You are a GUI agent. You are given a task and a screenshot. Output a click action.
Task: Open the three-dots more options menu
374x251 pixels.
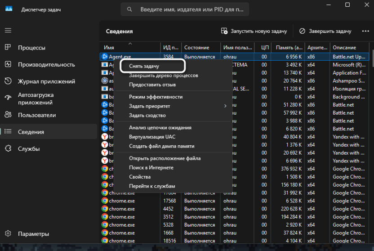click(365, 31)
